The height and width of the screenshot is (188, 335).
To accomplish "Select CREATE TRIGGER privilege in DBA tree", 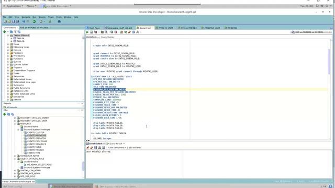I will pos(36,150).
